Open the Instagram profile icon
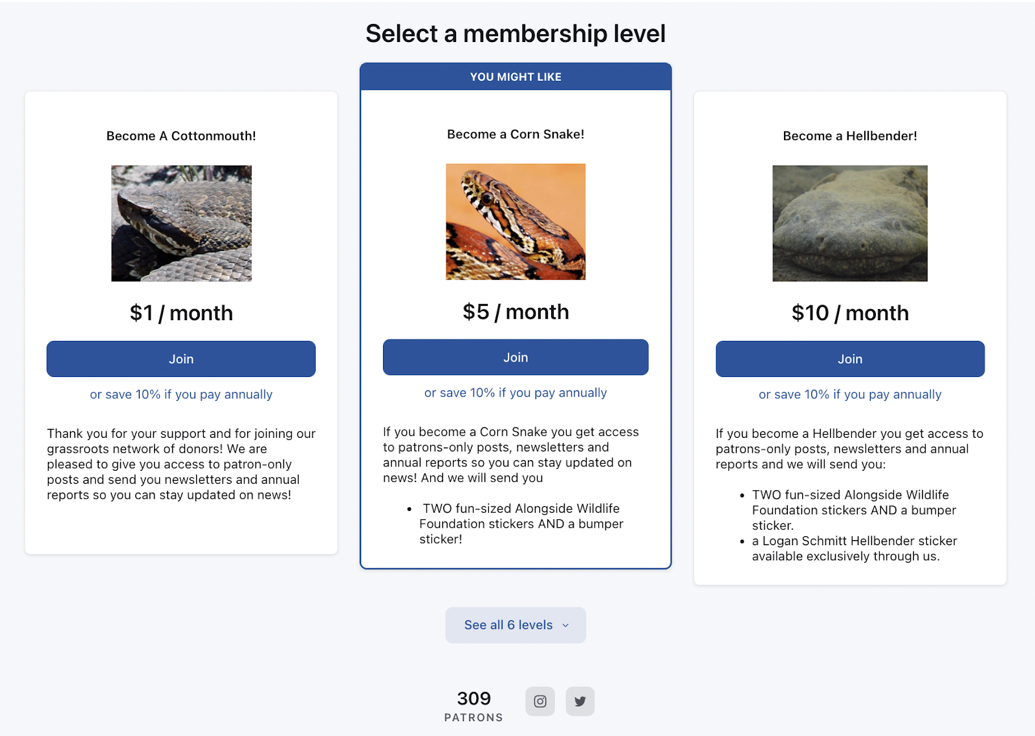This screenshot has height=736, width=1035. tap(540, 701)
